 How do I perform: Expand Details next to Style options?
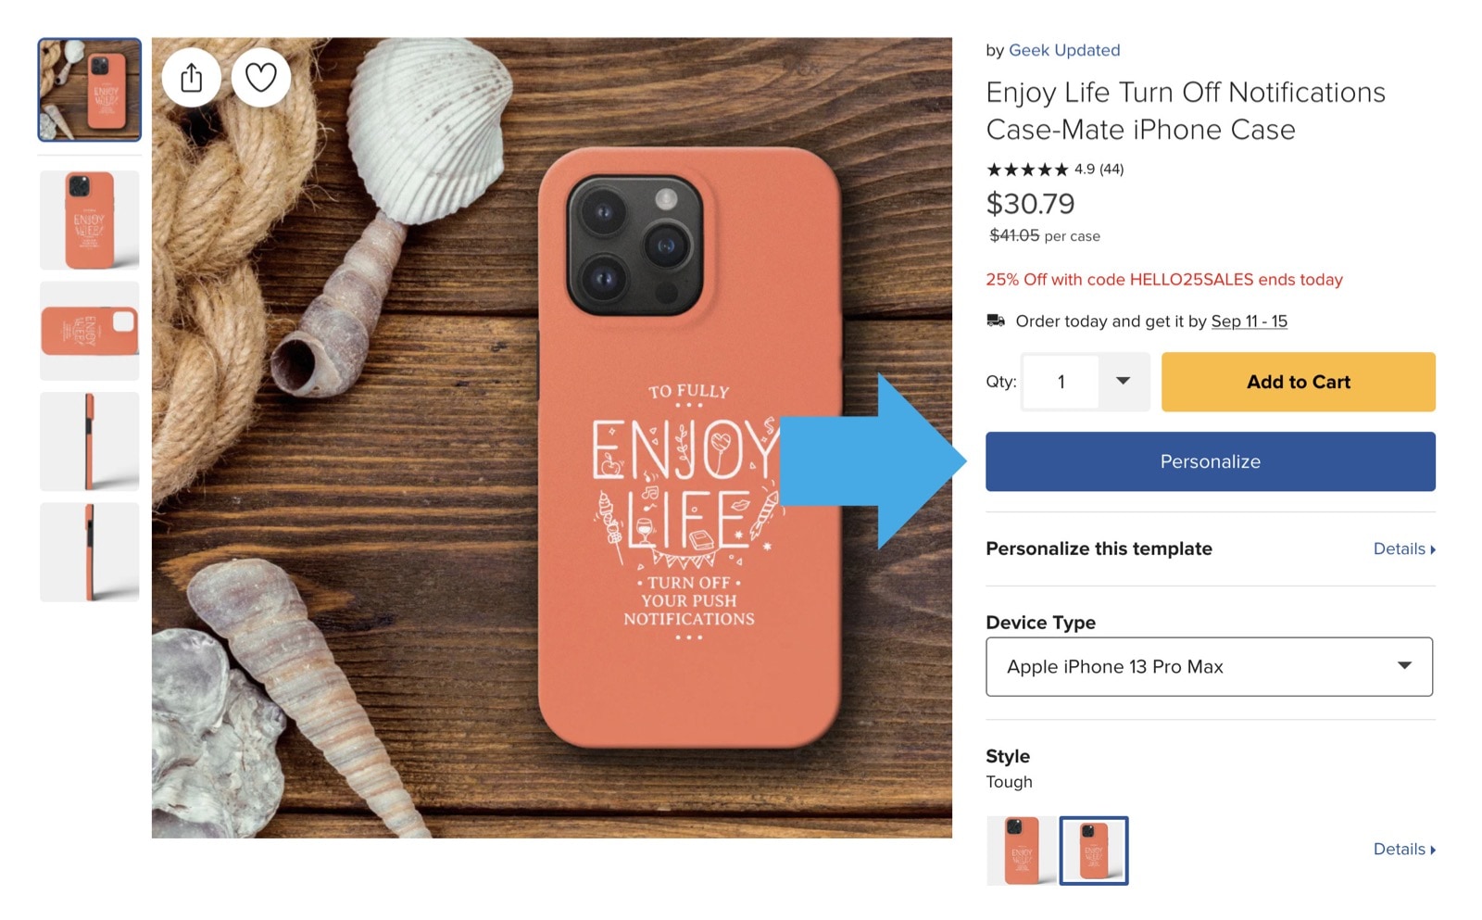pos(1403,850)
